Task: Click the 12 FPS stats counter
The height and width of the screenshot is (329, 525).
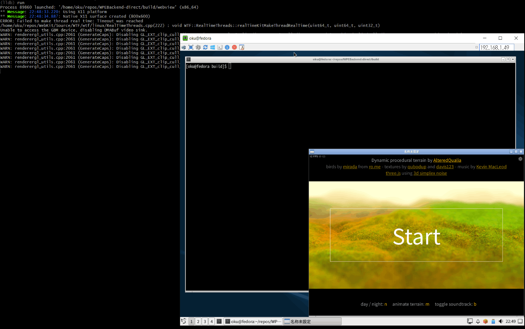Action: click(317, 156)
